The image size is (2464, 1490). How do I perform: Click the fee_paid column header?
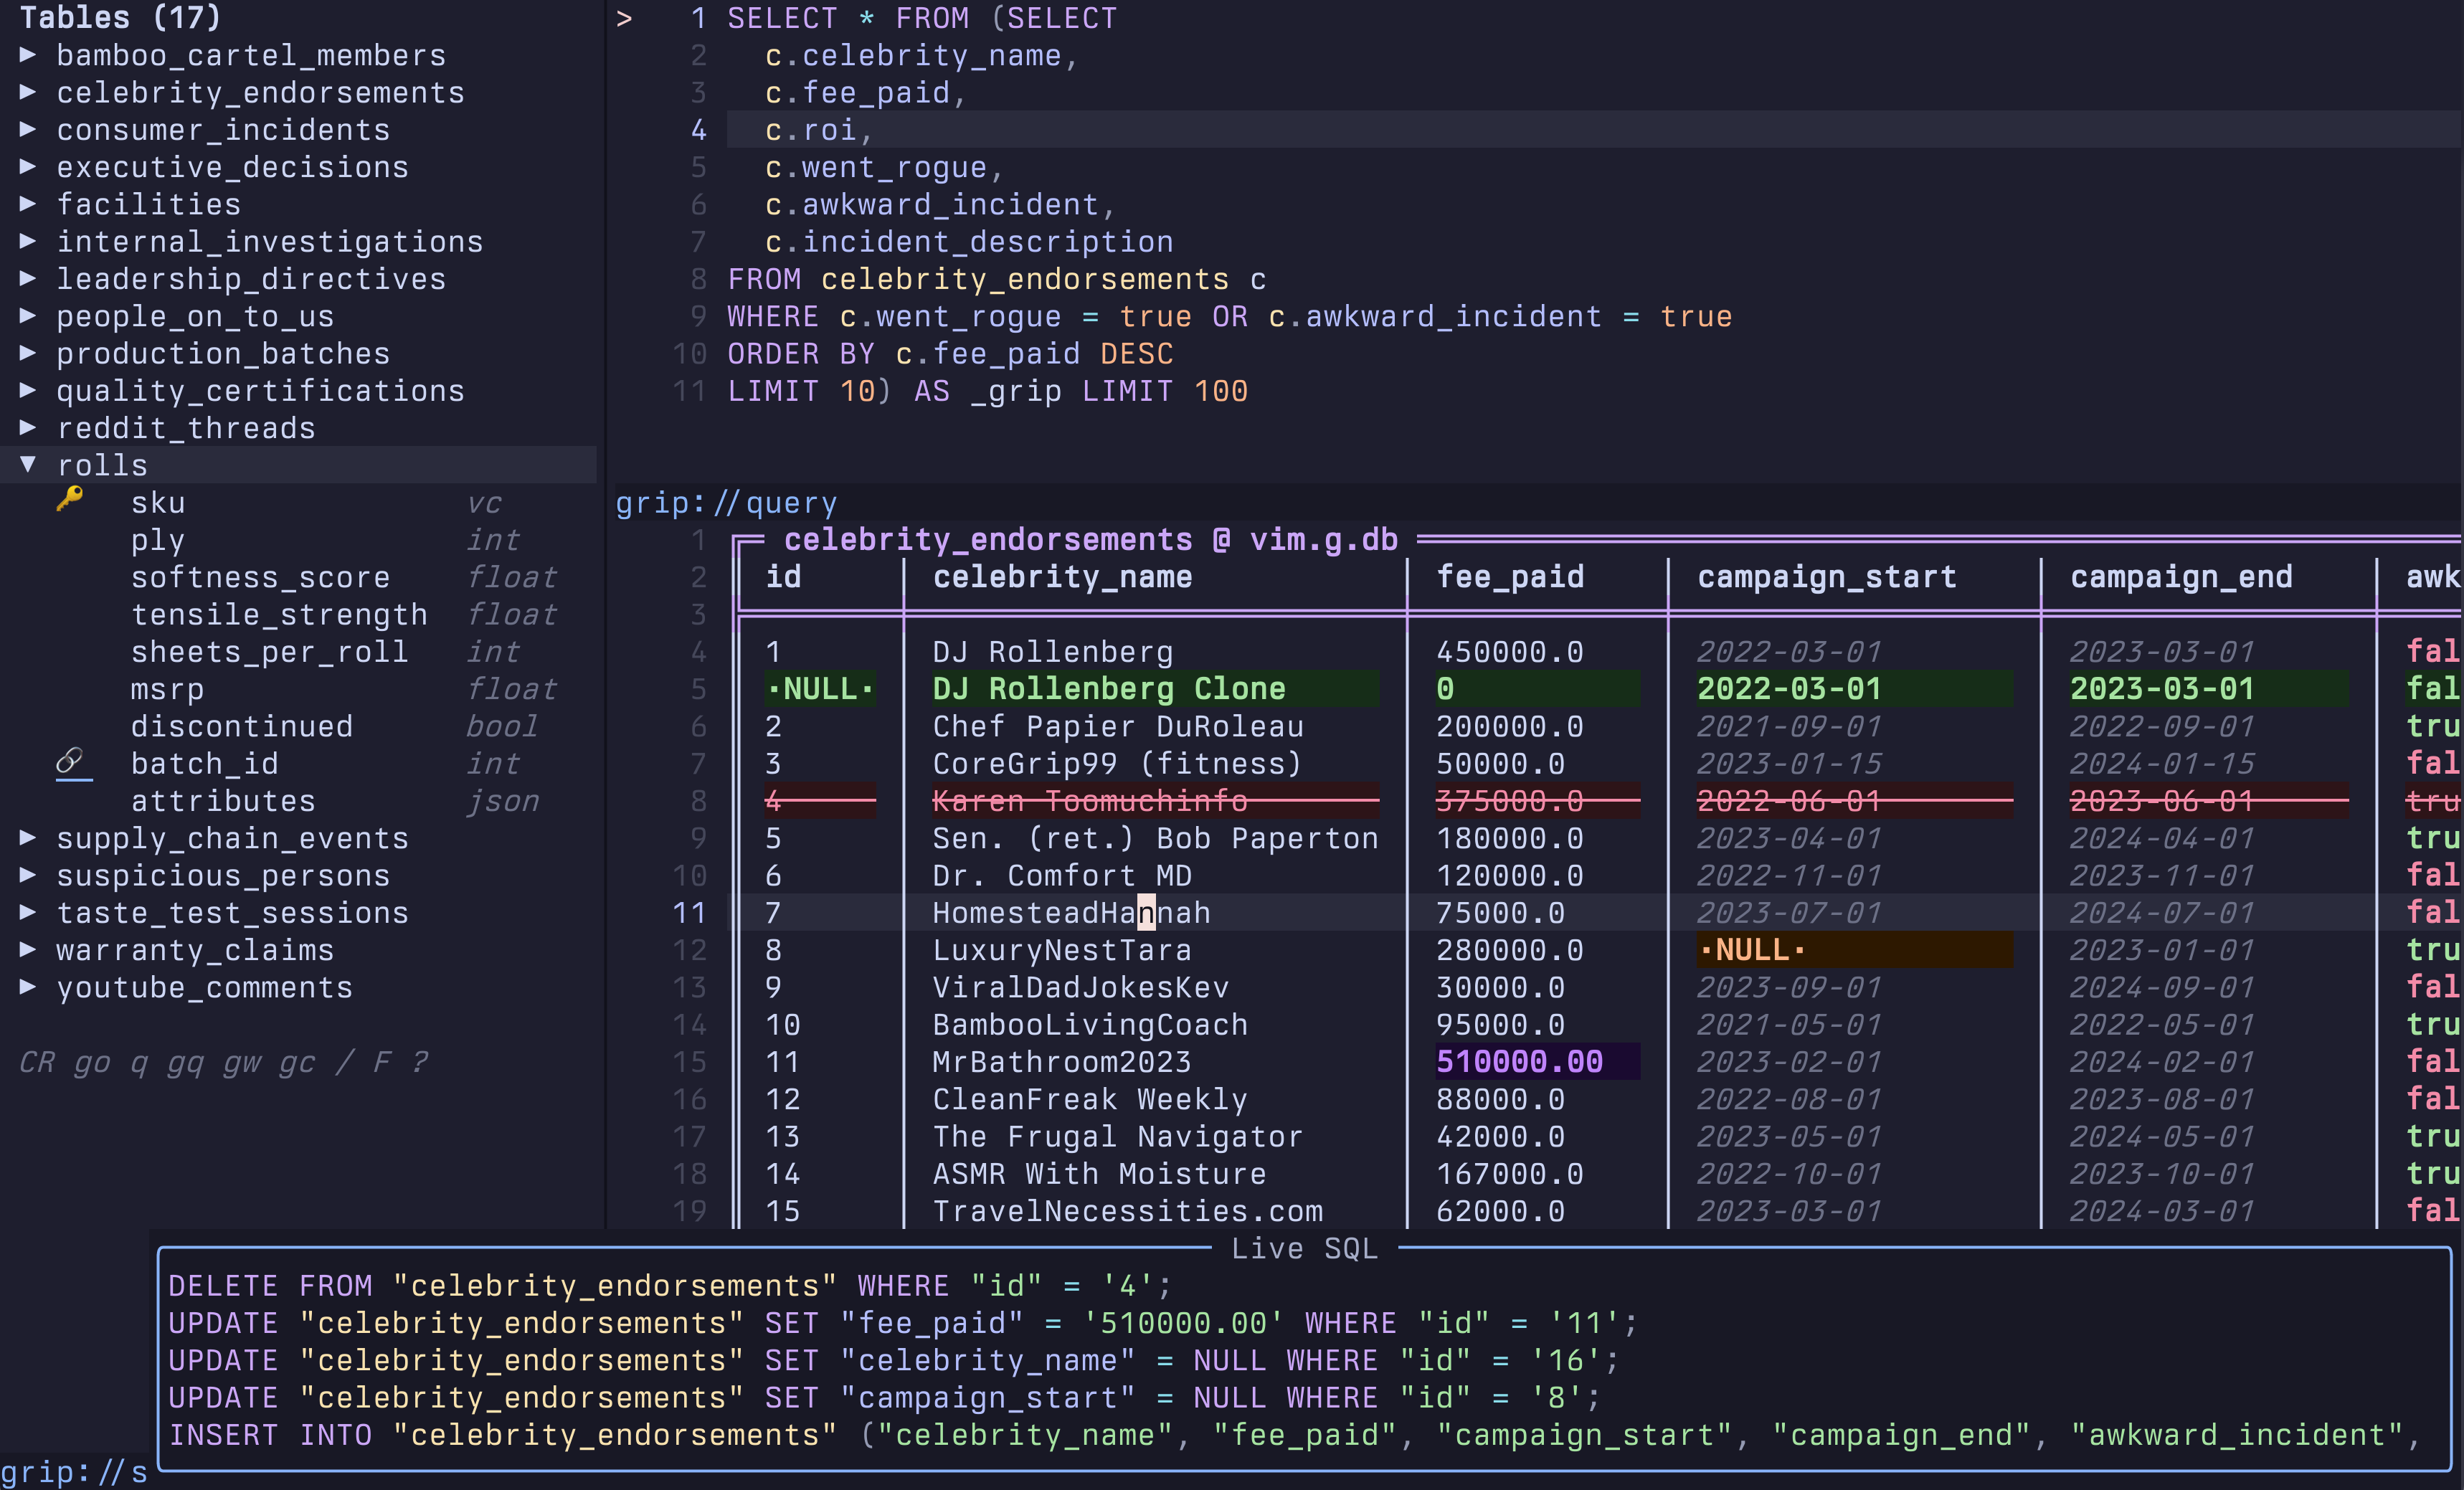coord(1511,576)
